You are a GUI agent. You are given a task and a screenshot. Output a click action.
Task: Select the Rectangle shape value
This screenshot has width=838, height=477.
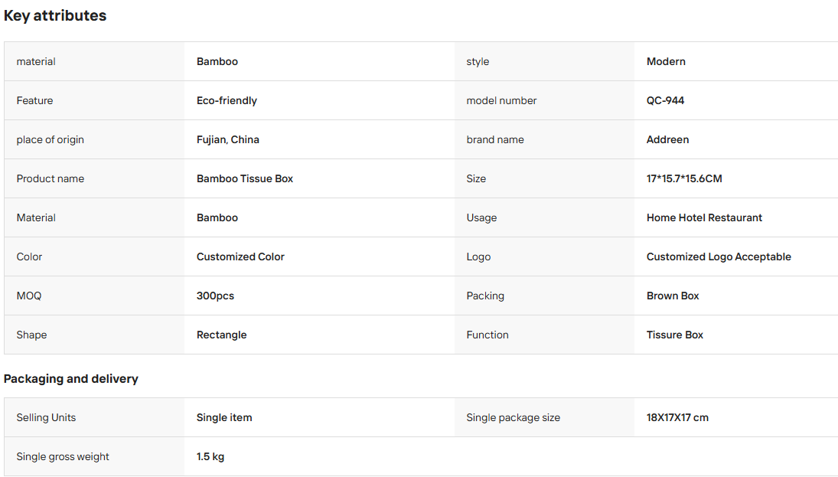(x=222, y=335)
